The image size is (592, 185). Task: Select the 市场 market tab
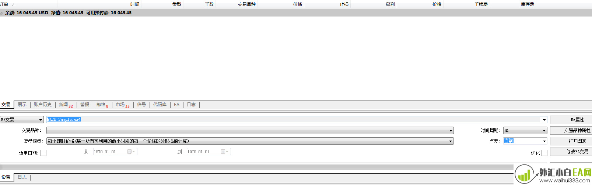click(122, 105)
